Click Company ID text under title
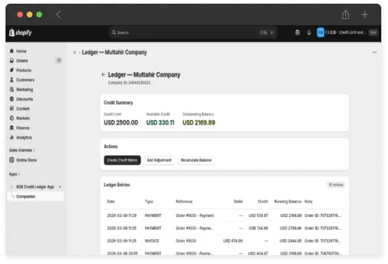This screenshot has width=388, height=264. coord(129,82)
